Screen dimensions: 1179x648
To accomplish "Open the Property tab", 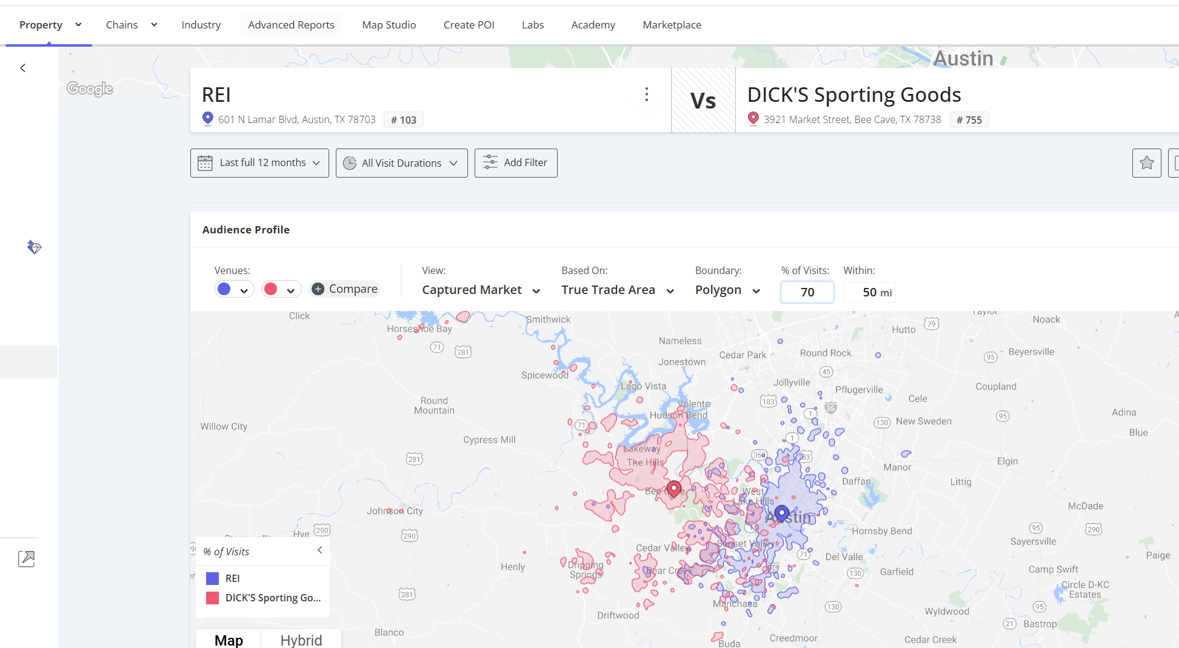I will [x=41, y=25].
